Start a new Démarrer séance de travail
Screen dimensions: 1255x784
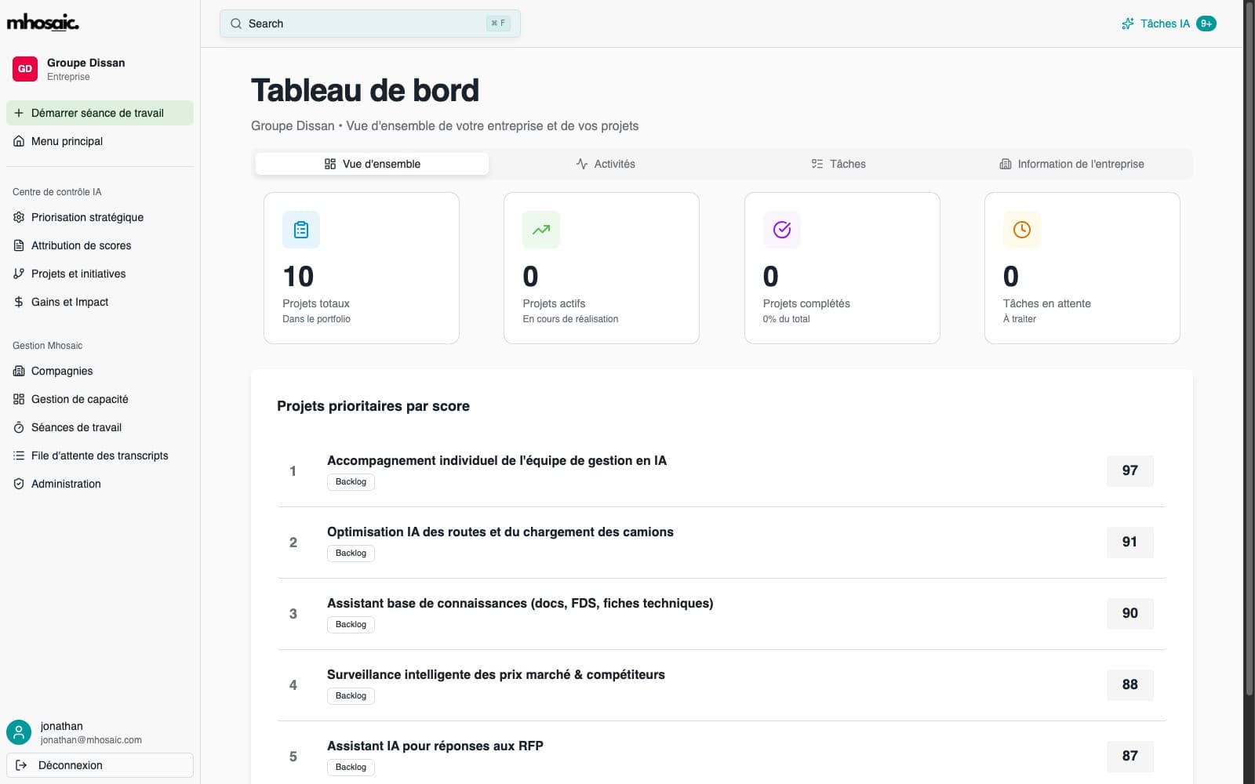click(100, 113)
